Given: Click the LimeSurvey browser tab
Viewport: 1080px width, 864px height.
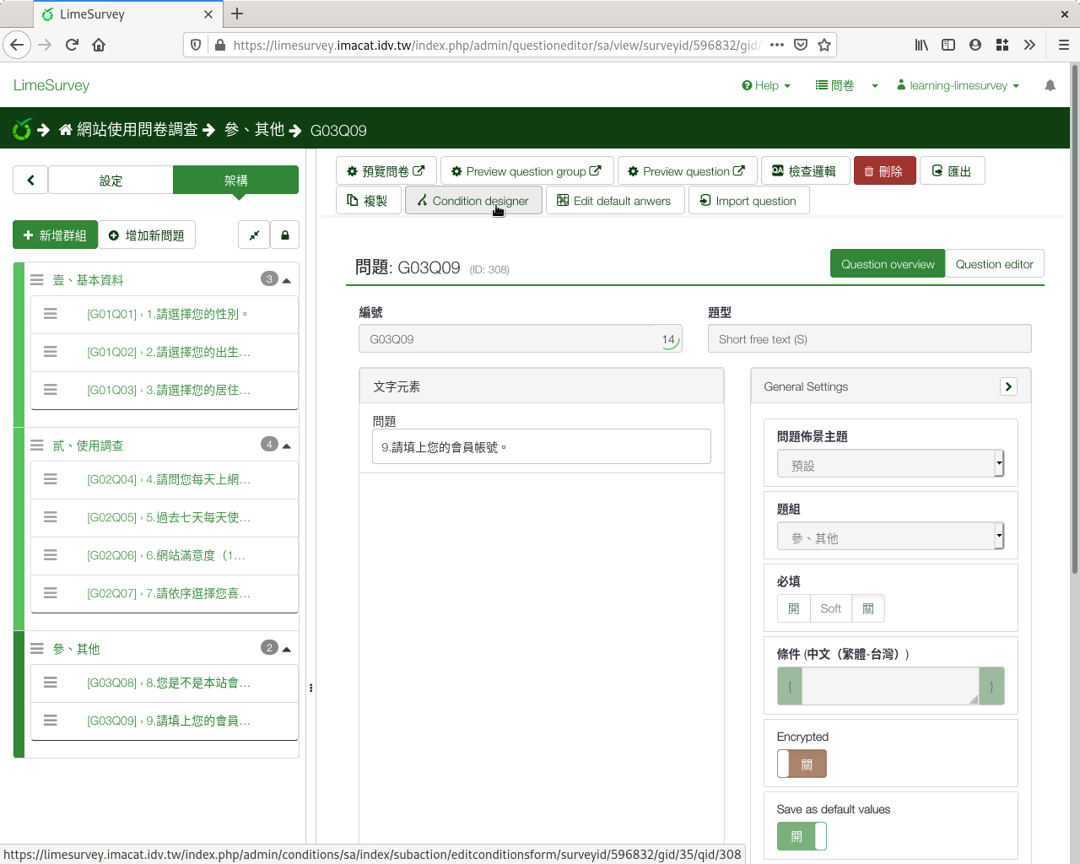Looking at the screenshot, I should click(x=128, y=14).
